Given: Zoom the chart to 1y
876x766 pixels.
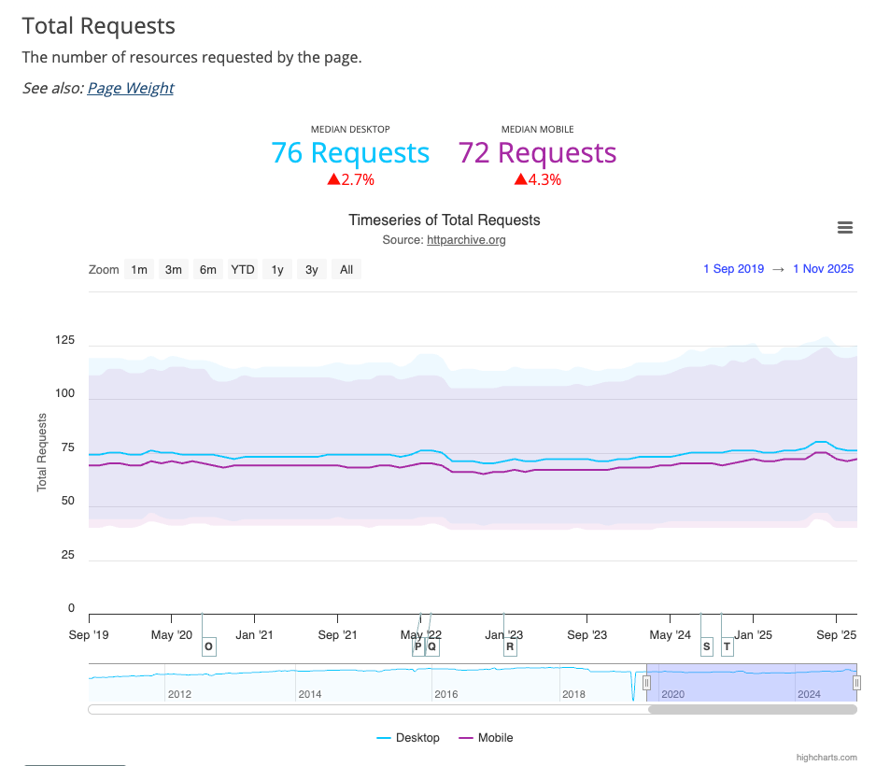Looking at the screenshot, I should click(x=277, y=270).
